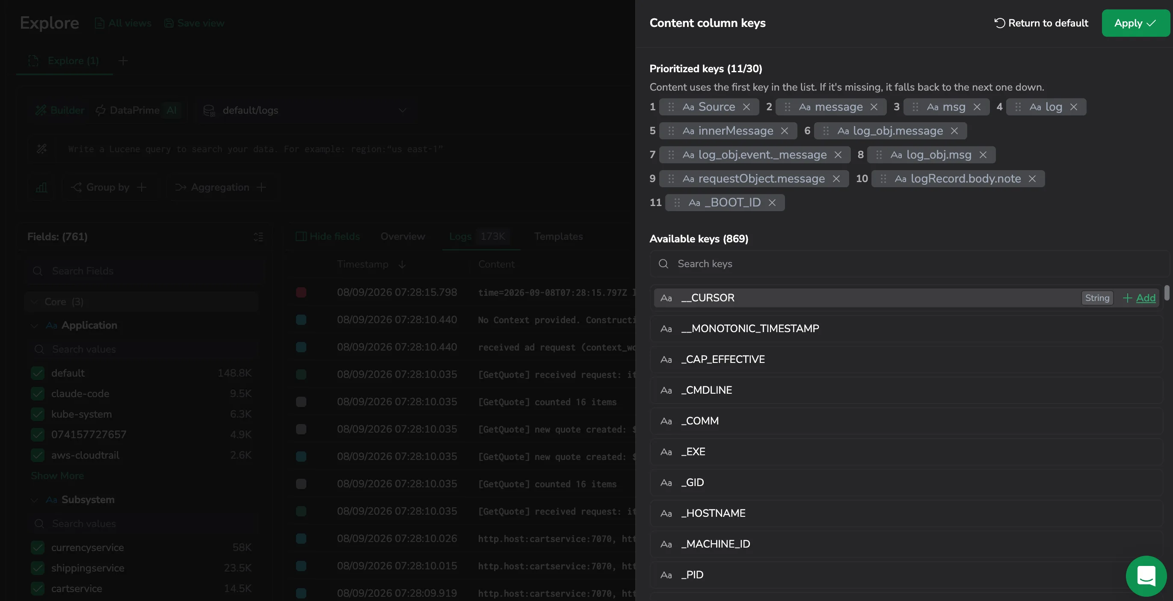Grab the drag handle of logRecord.body.note chip
Screen dimensions: 1173x601
(883, 179)
